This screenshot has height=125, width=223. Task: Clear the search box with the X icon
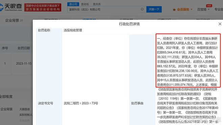(142, 9)
